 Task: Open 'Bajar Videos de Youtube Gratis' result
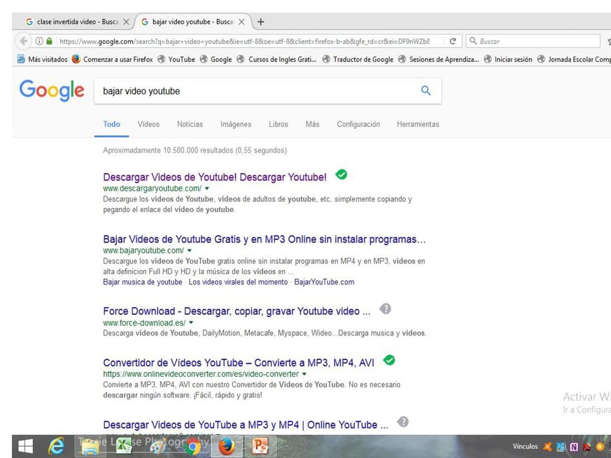(x=264, y=239)
